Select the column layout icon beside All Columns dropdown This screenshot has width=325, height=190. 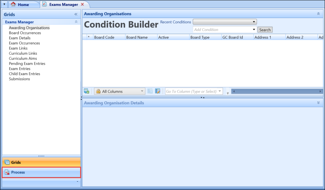[150, 91]
